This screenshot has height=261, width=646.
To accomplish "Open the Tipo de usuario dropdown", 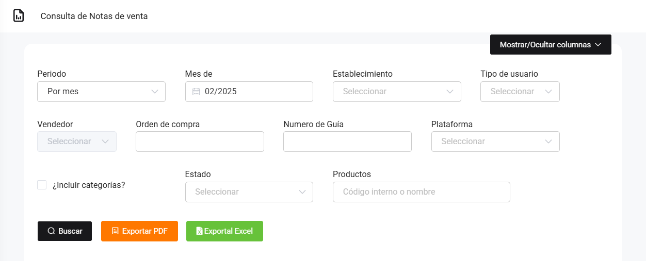I will tap(520, 92).
